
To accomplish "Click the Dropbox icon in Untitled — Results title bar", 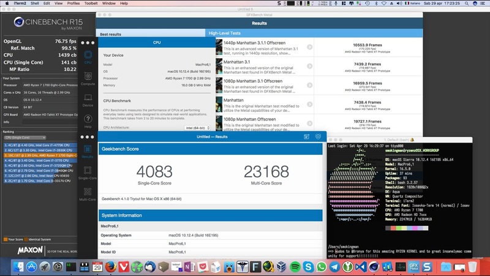I will pos(318,136).
